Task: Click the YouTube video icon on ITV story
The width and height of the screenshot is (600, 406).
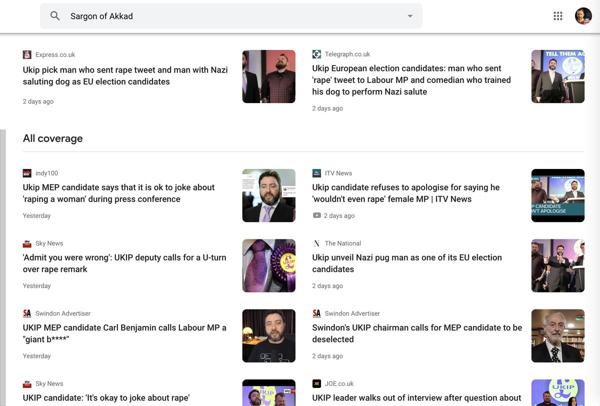Action: coord(316,215)
